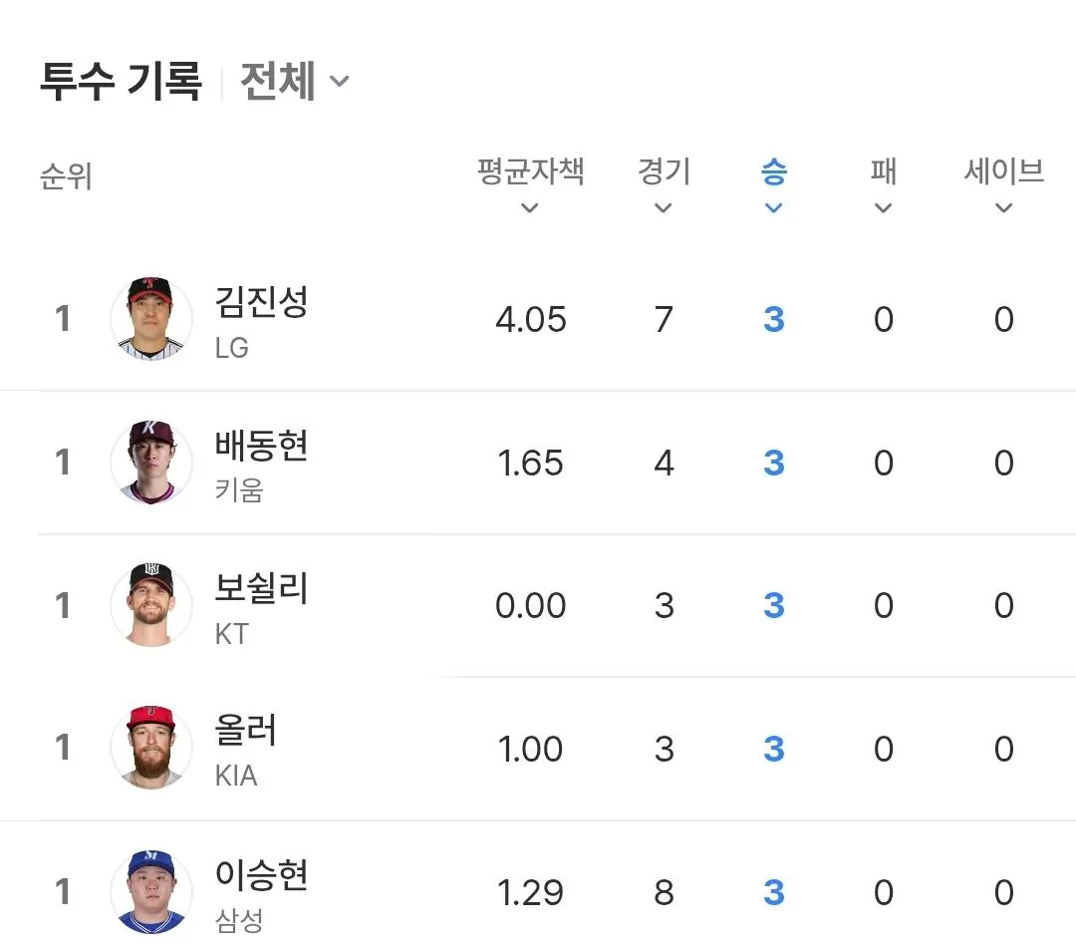Sort by 경기 column arrow
The width and height of the screenshot is (1076, 951).
[x=664, y=208]
